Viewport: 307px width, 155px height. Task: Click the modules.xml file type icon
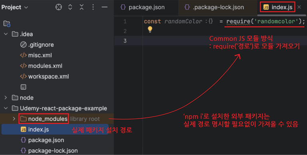coord(23,66)
